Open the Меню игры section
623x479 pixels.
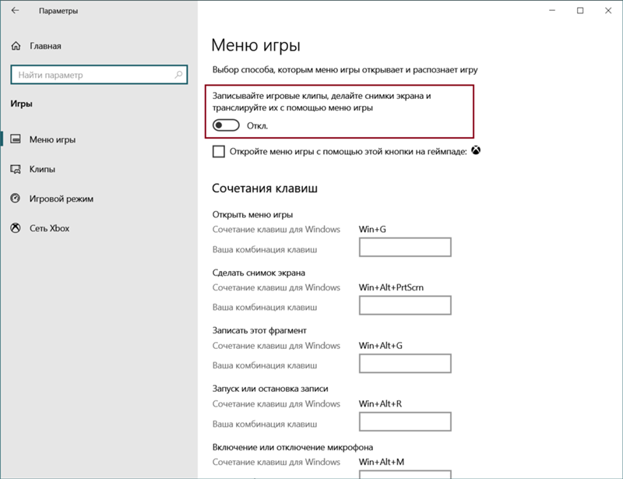pos(52,139)
